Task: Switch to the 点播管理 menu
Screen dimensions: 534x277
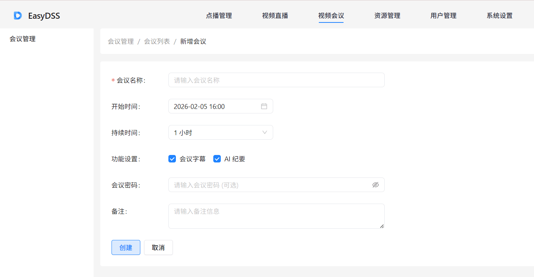Action: coord(219,16)
